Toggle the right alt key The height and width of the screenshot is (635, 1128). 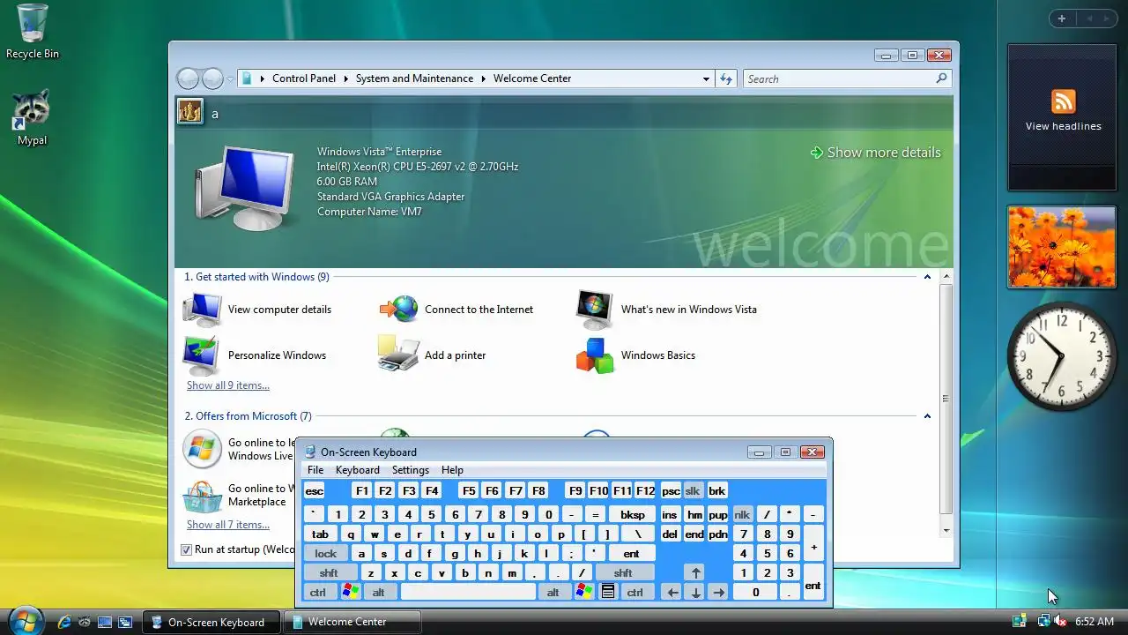point(553,593)
